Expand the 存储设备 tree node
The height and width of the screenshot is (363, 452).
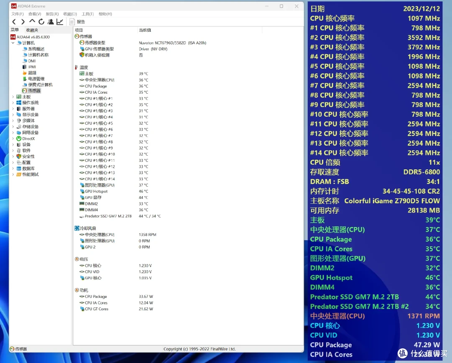pyautogui.click(x=13, y=127)
